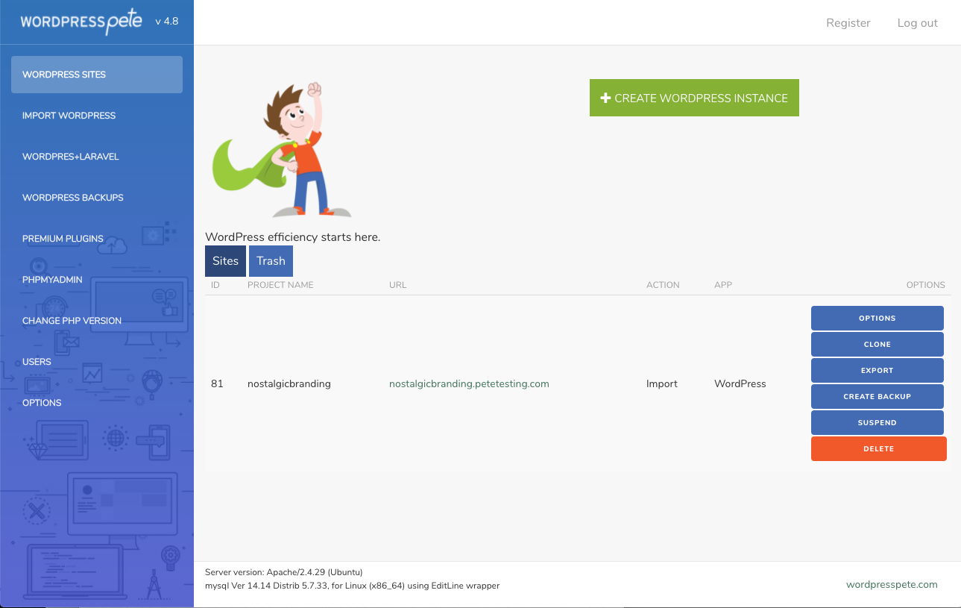961x608 pixels.
Task: Click the Pete superhero mascot image
Action: (282, 149)
